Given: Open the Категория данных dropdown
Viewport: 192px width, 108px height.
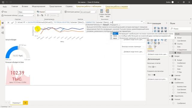Looking at the screenshot, I should [x=88, y=12].
